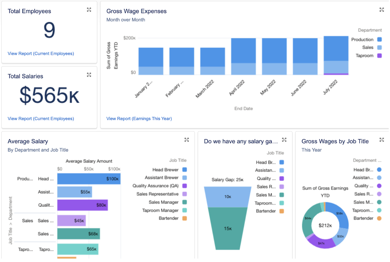Click the Production legend color swatch
The width and height of the screenshot is (390, 262).
click(379, 40)
